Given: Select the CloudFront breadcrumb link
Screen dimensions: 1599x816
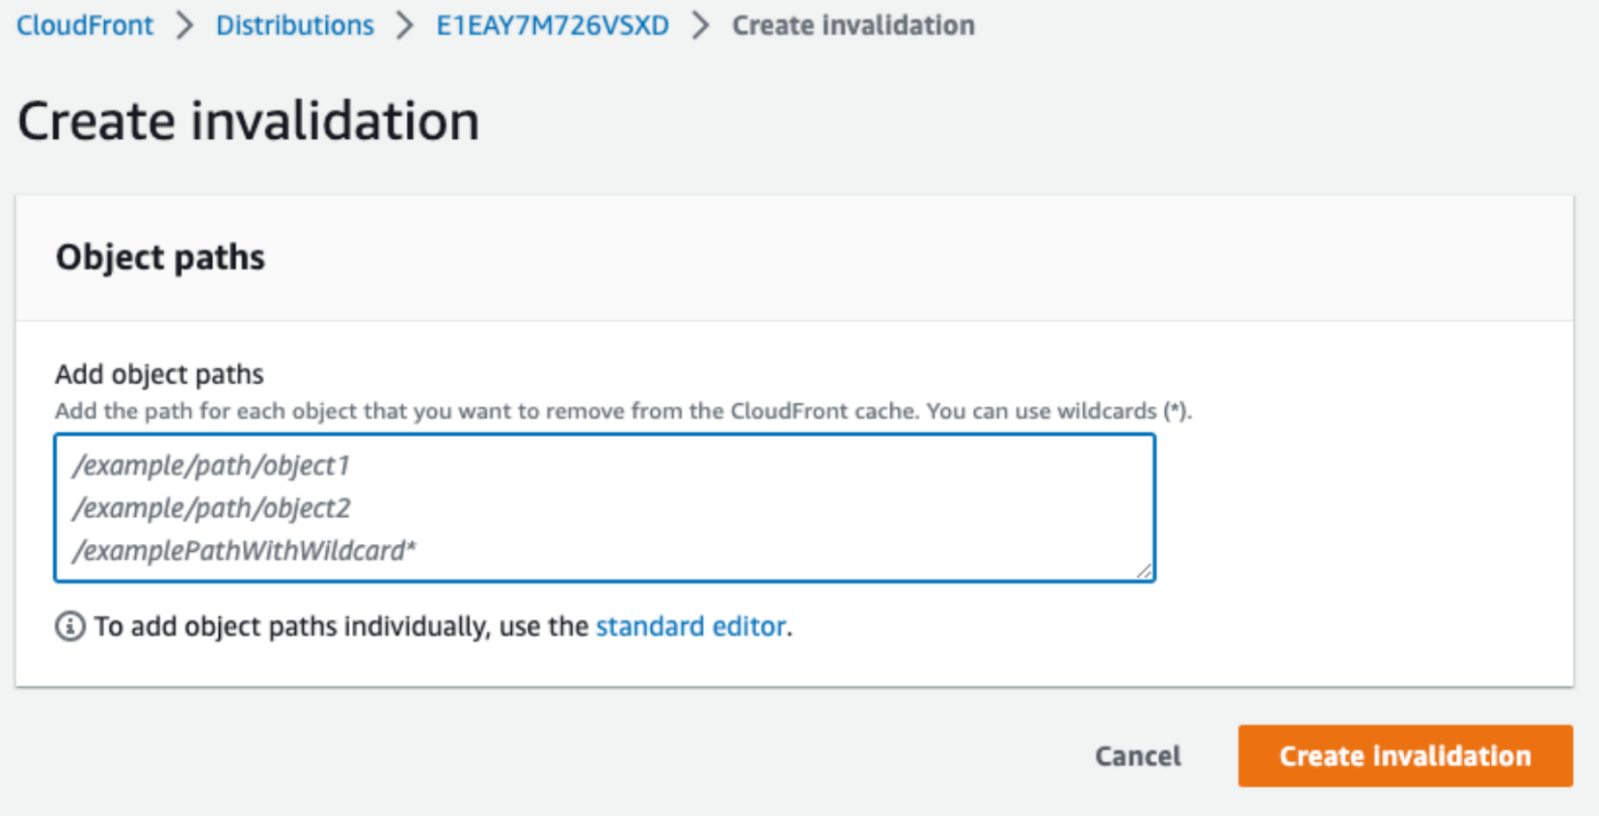Looking at the screenshot, I should [84, 25].
